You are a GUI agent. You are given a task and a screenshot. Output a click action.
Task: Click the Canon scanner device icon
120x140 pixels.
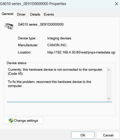(9, 26)
